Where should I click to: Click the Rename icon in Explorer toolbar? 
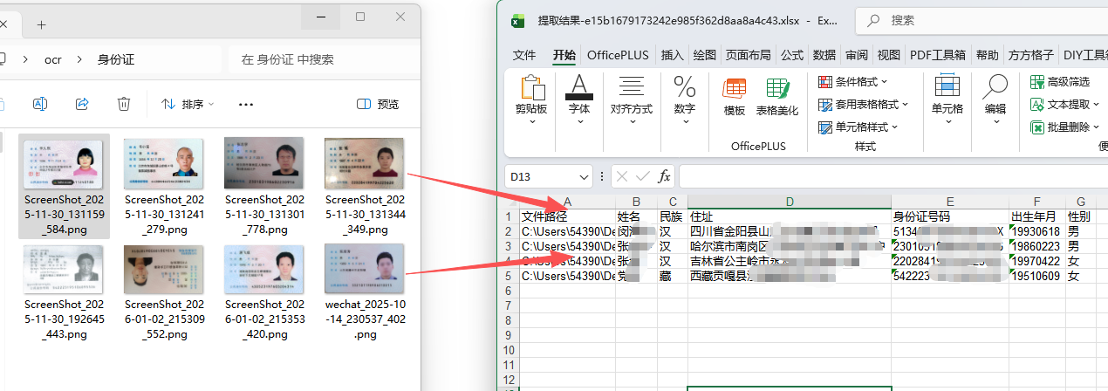click(39, 104)
